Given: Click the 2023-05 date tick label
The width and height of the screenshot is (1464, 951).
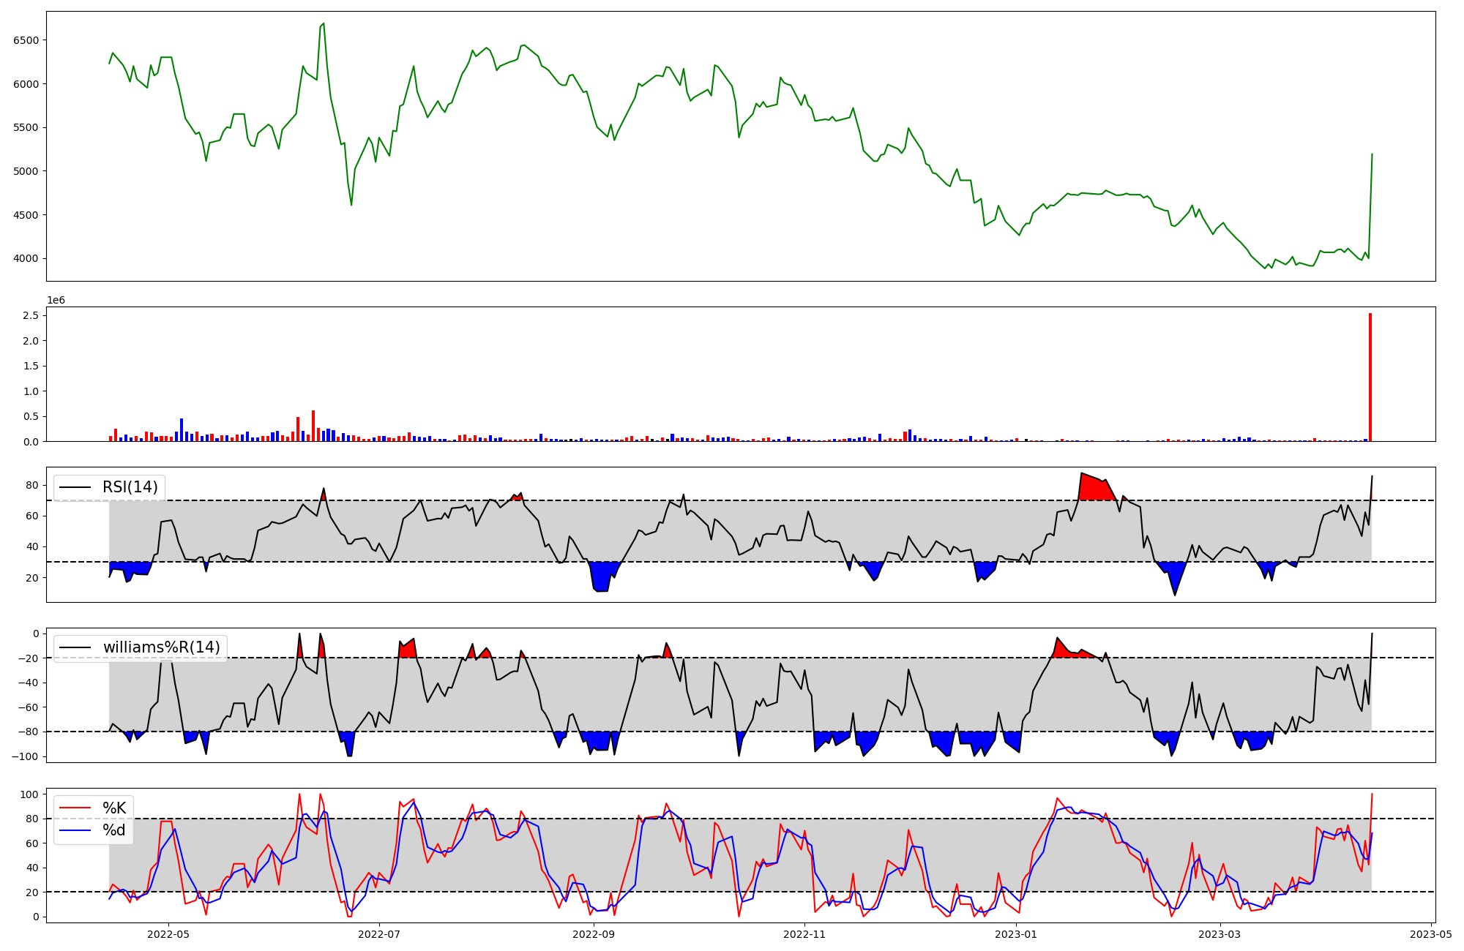Looking at the screenshot, I should 1430,933.
